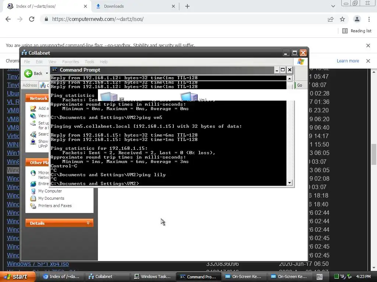Open the Chrome tab search dropdown

click(x=333, y=6)
